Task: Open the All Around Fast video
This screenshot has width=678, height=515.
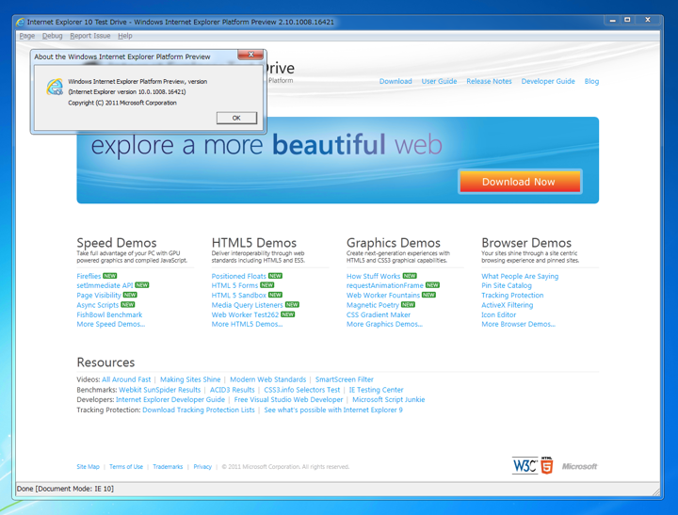Action: point(126,379)
